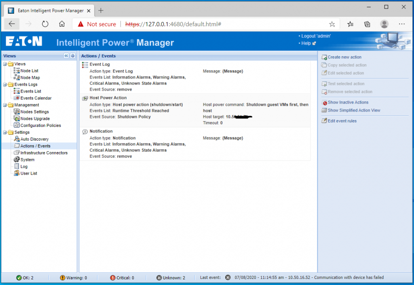Open Nodes Upgrade in Management
Viewport: 414px width, 285px height.
pos(35,118)
